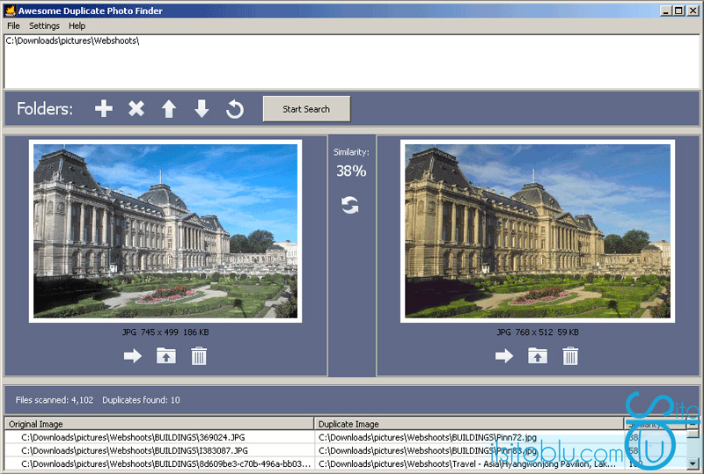
Task: Open the Help menu
Action: coord(77,26)
